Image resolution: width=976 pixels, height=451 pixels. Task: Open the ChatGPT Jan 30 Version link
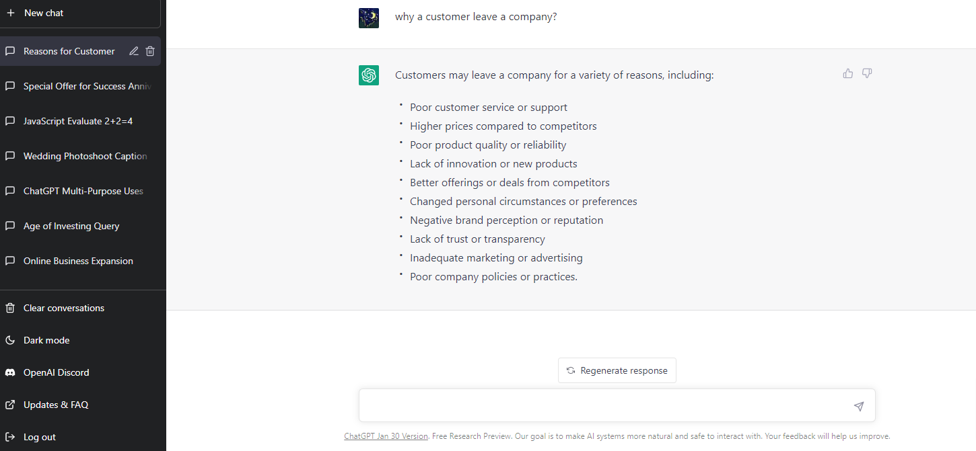386,436
